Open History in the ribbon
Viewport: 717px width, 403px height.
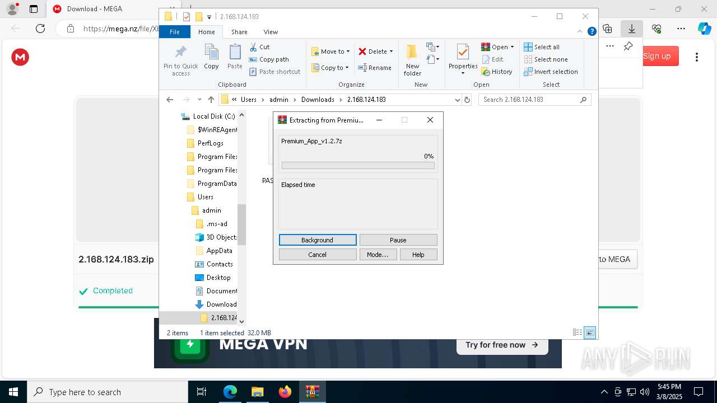click(x=497, y=72)
